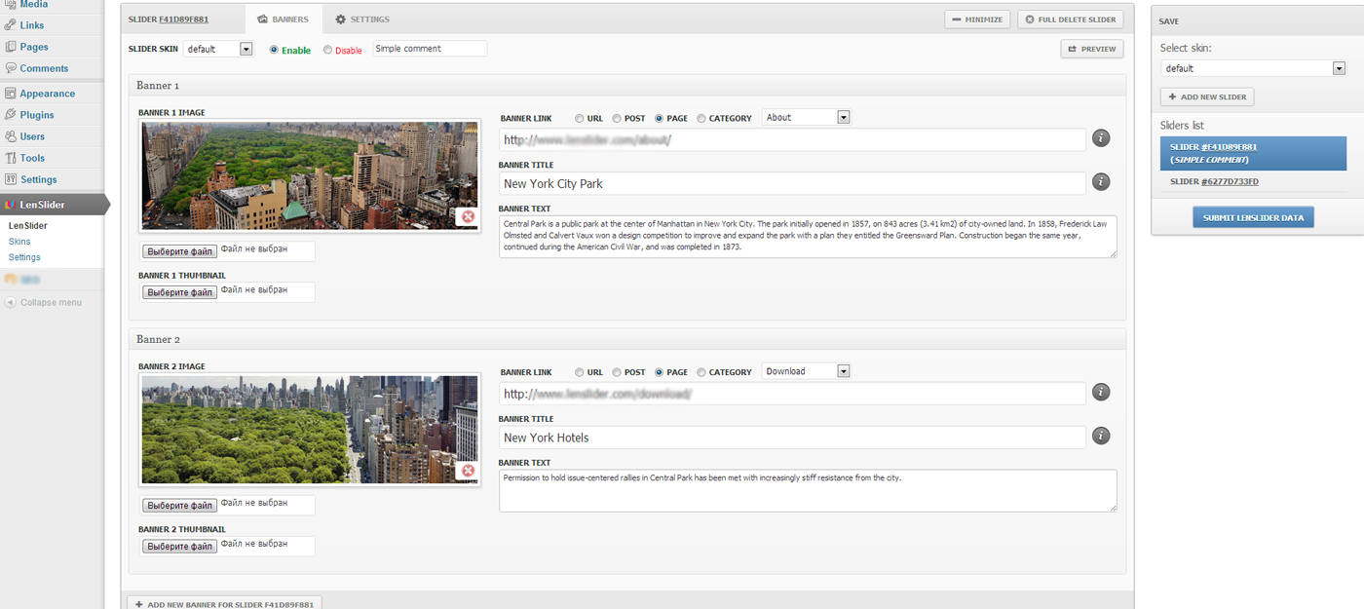Select the Disable radio option for slider
The image size is (1364, 609).
(x=327, y=50)
